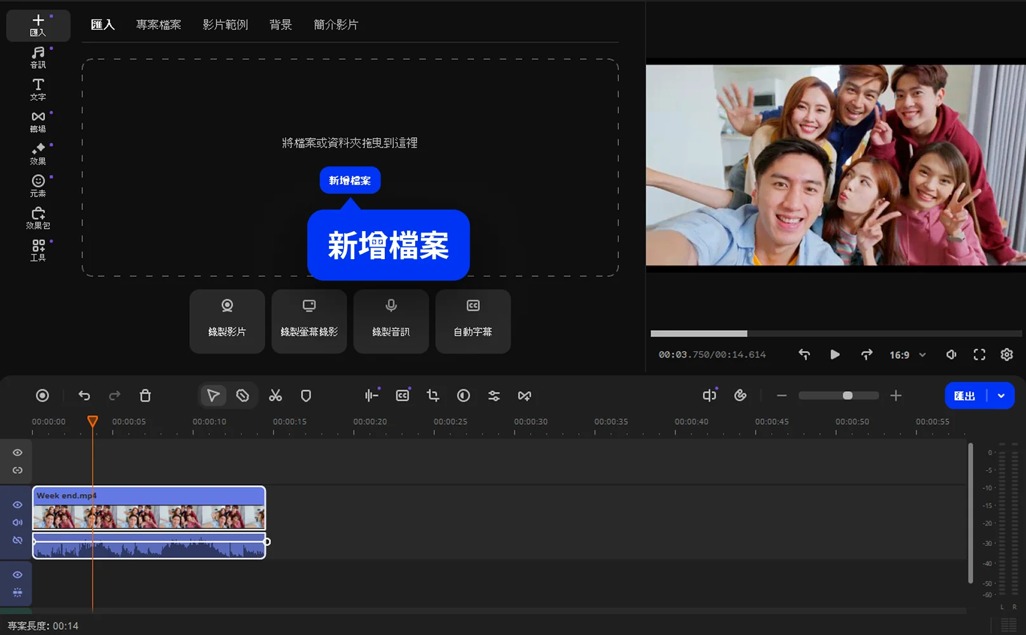Switch to the 專案檔案 tab
This screenshot has width=1026, height=635.
(x=158, y=25)
